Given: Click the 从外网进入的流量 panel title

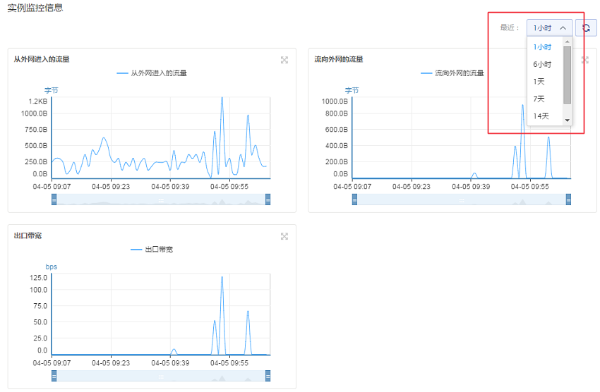Looking at the screenshot, I should (x=42, y=59).
